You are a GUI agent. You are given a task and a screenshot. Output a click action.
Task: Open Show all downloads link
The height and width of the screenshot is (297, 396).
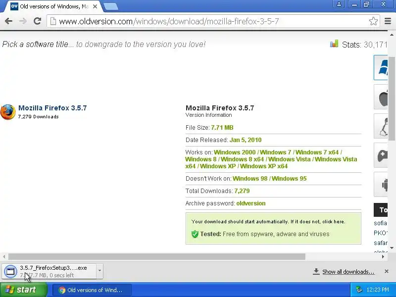(348, 272)
